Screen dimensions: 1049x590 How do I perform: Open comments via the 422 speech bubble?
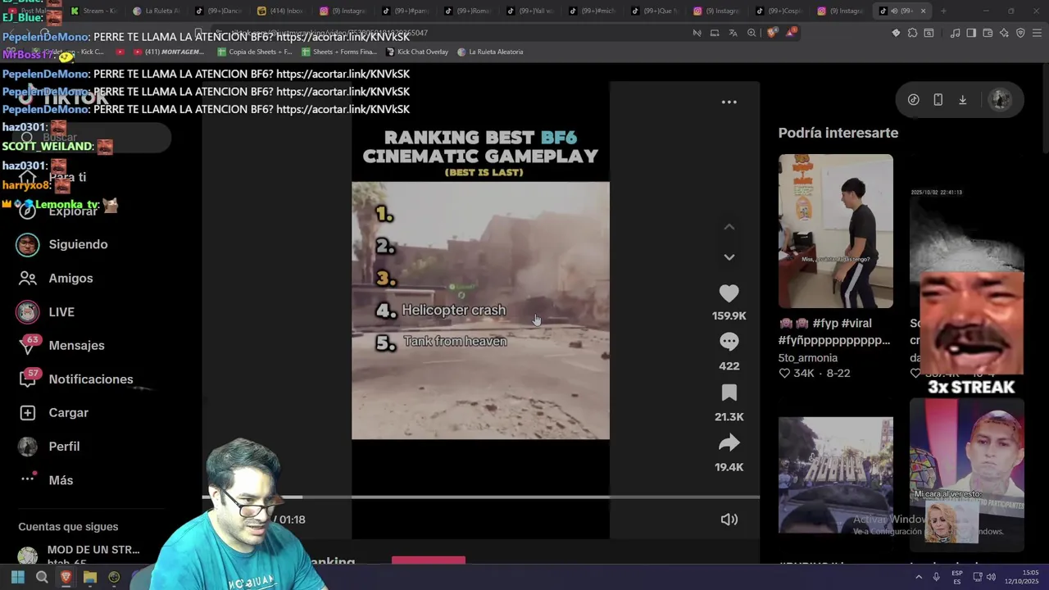click(x=729, y=342)
